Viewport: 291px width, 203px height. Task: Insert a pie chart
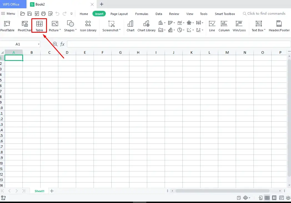point(180,30)
